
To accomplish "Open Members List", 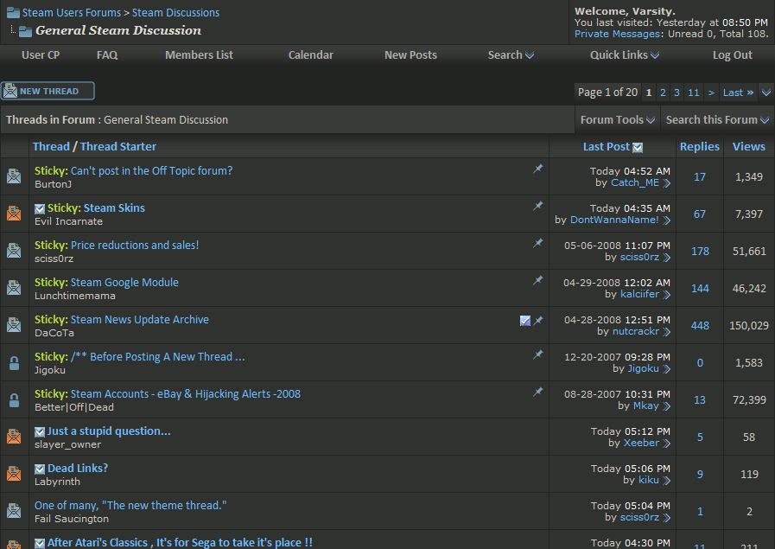I will 200,55.
